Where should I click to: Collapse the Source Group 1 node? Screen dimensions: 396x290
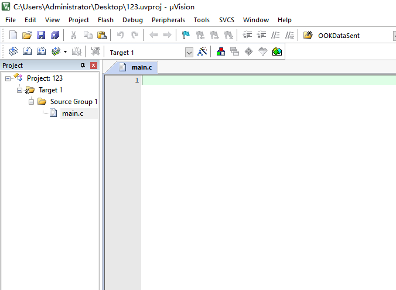click(x=31, y=102)
